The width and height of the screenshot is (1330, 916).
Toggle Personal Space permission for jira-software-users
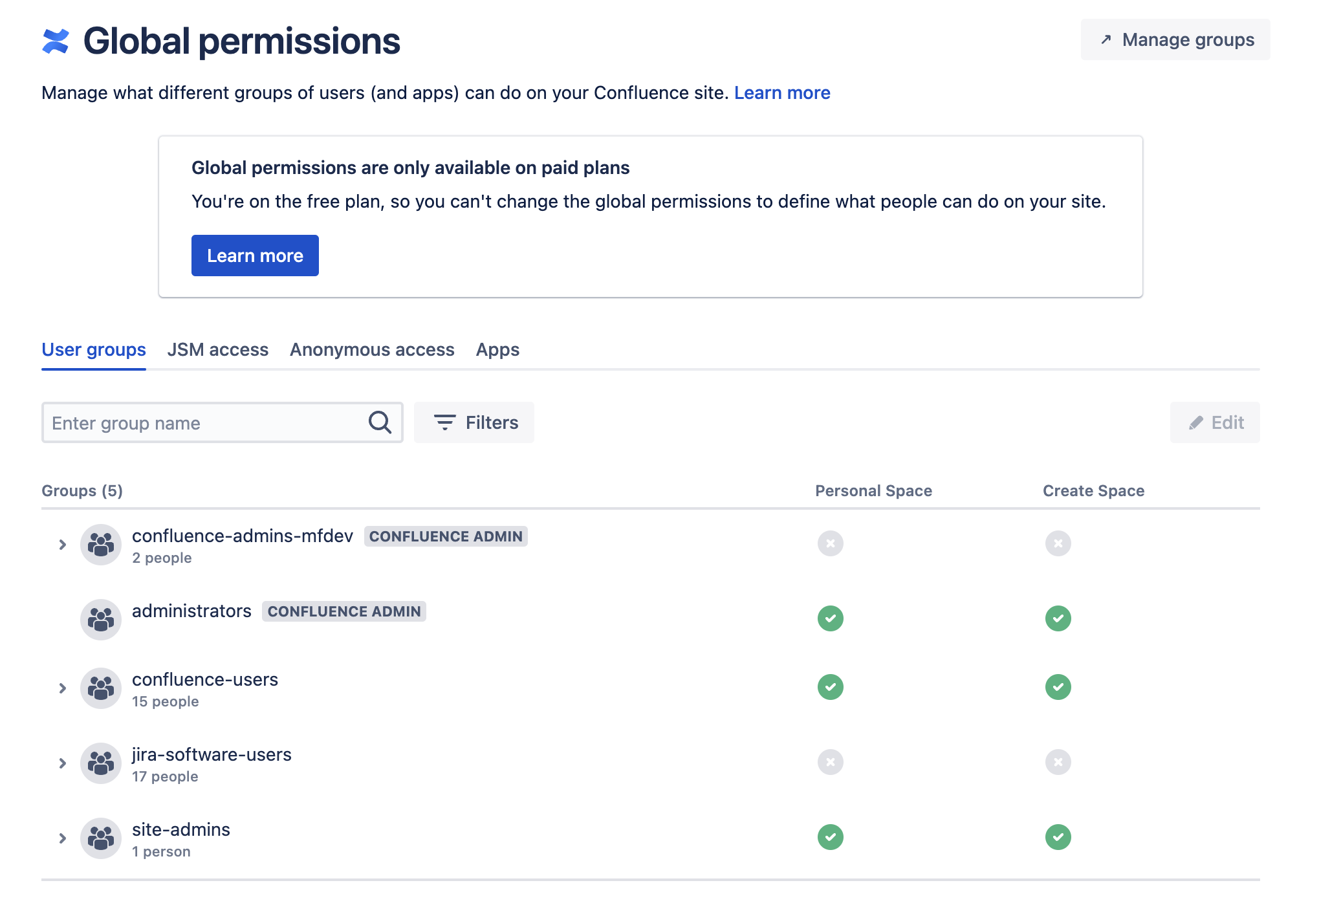click(x=830, y=762)
